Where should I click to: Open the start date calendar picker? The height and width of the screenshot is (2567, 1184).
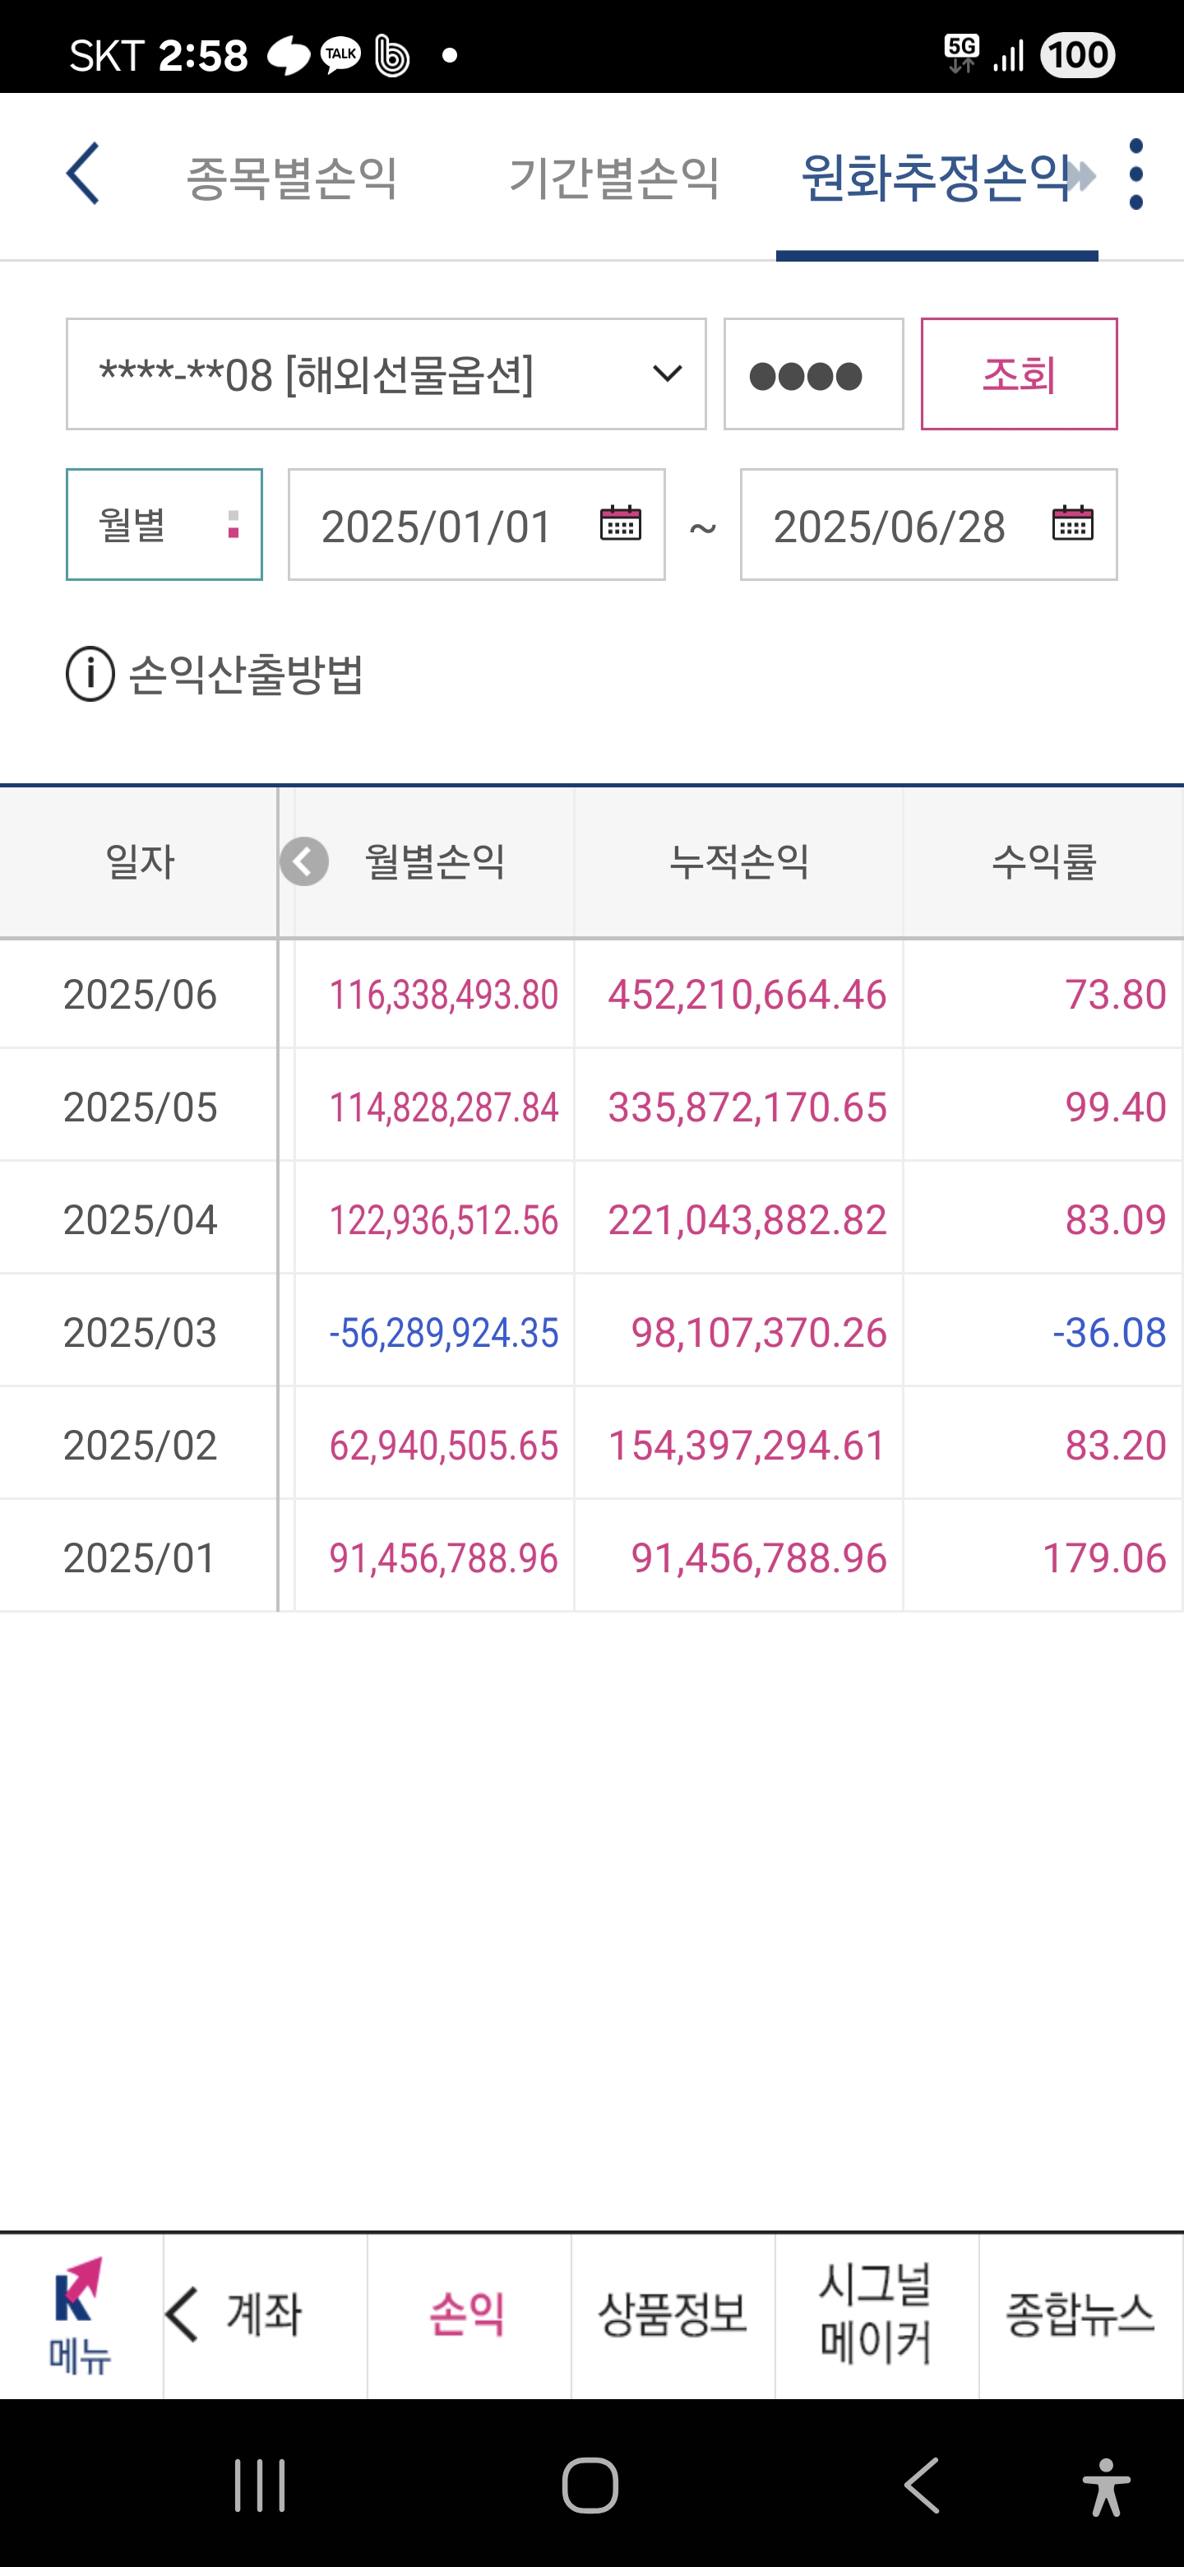pos(619,524)
